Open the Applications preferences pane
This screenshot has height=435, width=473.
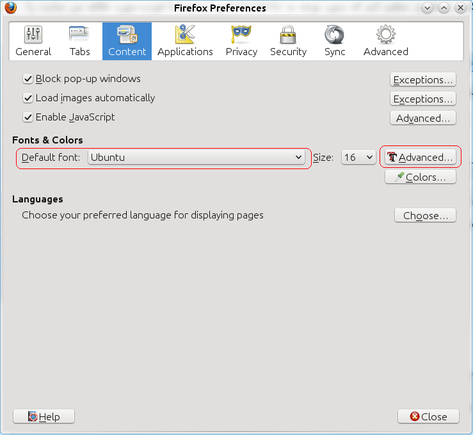click(x=185, y=41)
